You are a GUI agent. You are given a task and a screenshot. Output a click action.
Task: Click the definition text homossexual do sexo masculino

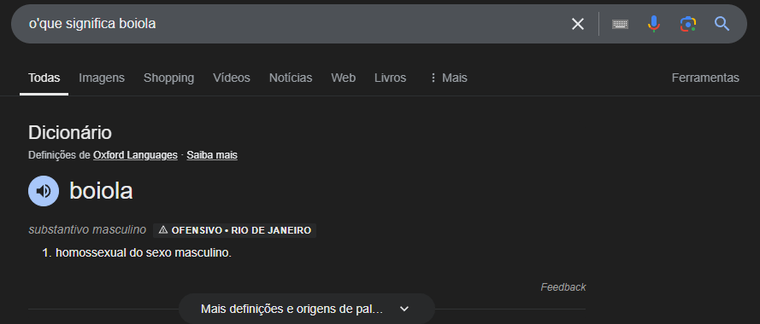point(144,253)
